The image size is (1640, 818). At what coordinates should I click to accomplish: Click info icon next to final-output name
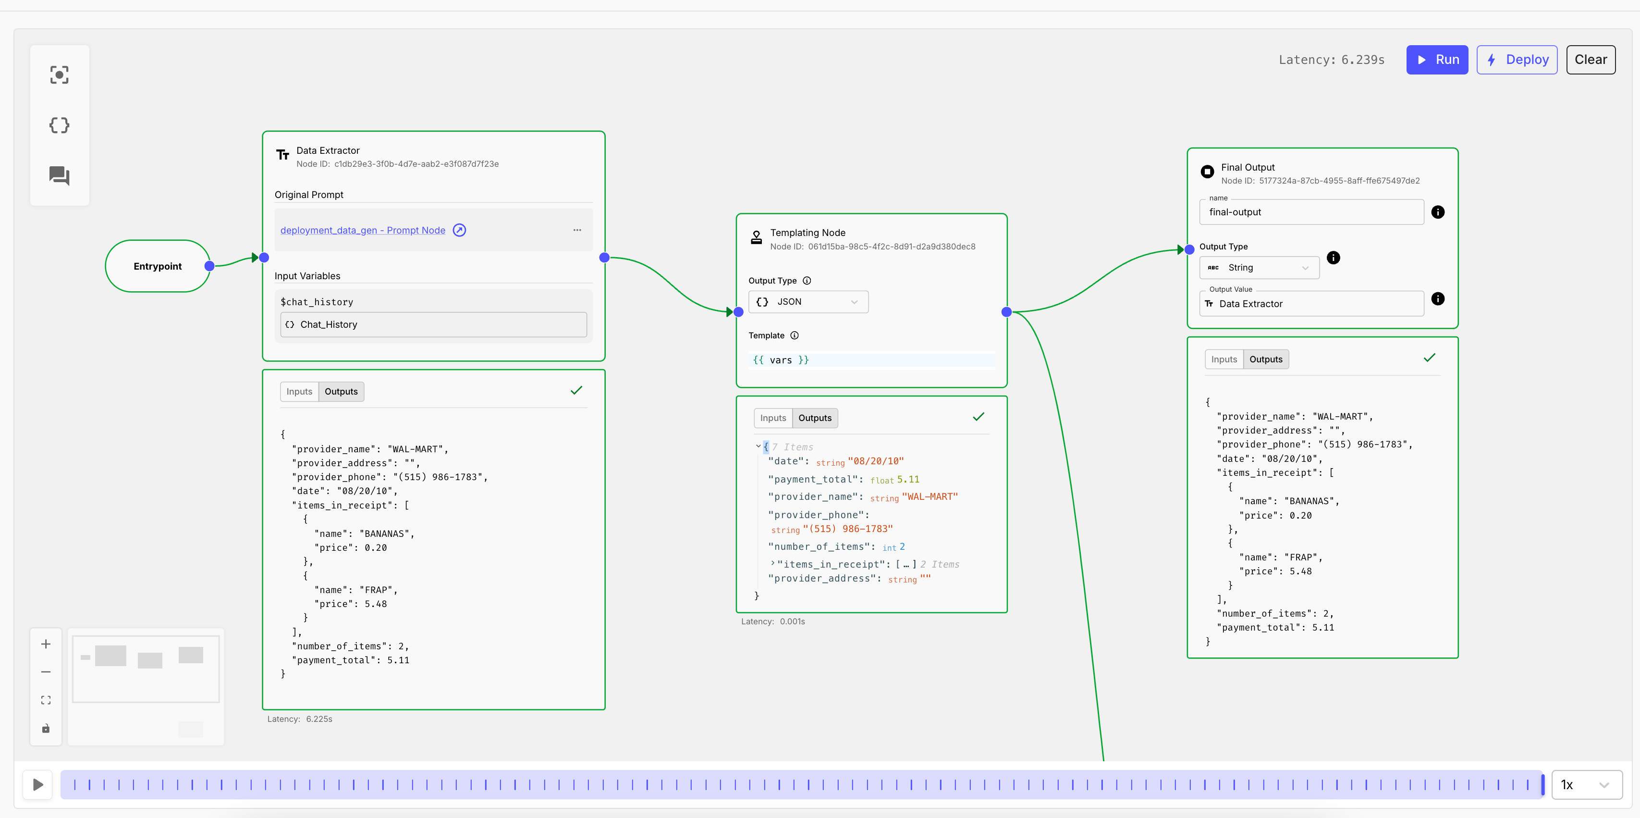1438,212
